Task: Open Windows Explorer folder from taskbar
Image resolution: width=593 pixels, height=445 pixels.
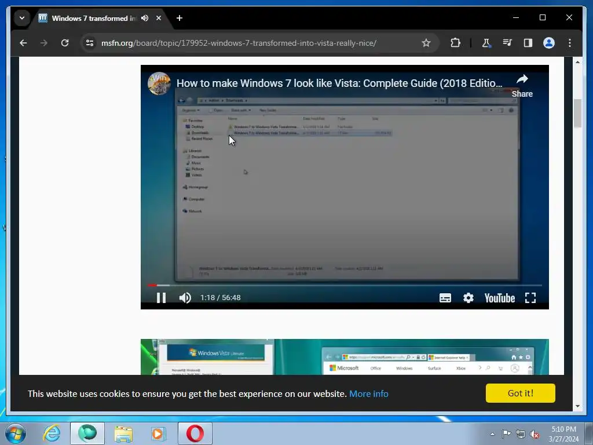Action: click(123, 433)
